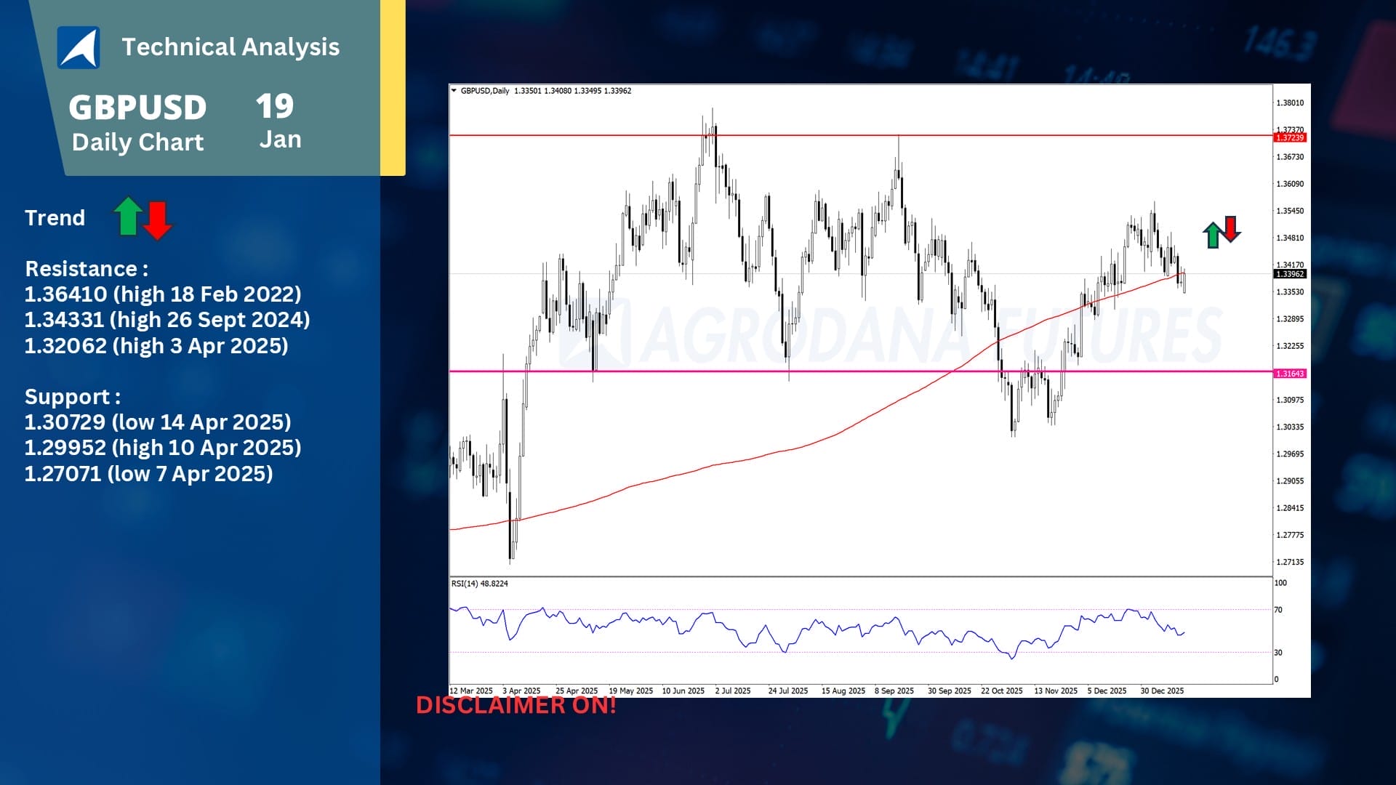1396x785 pixels.
Task: Click the Agrodana arrow logo icon
Action: point(79,48)
